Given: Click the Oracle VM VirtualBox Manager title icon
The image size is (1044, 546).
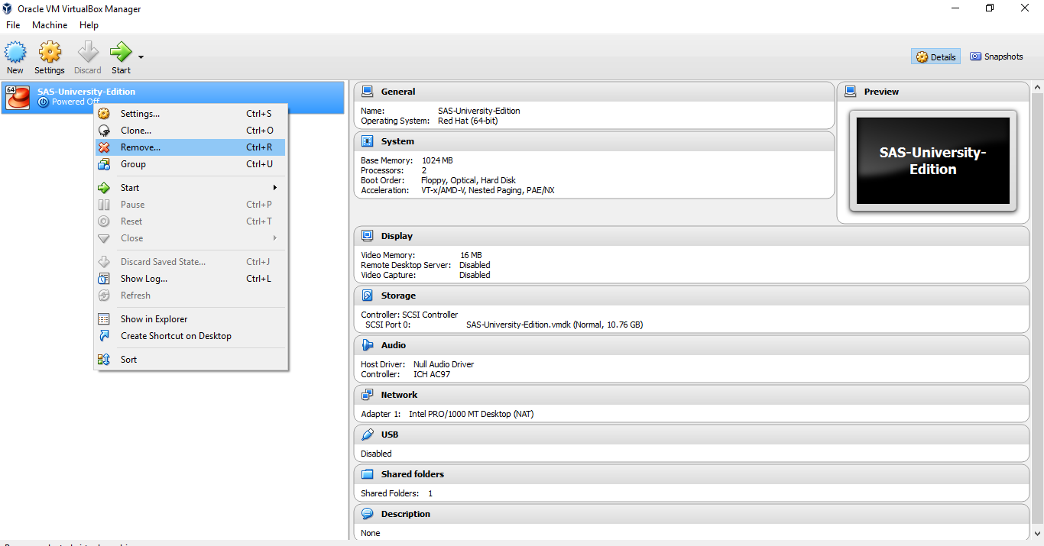Looking at the screenshot, I should pos(8,8).
